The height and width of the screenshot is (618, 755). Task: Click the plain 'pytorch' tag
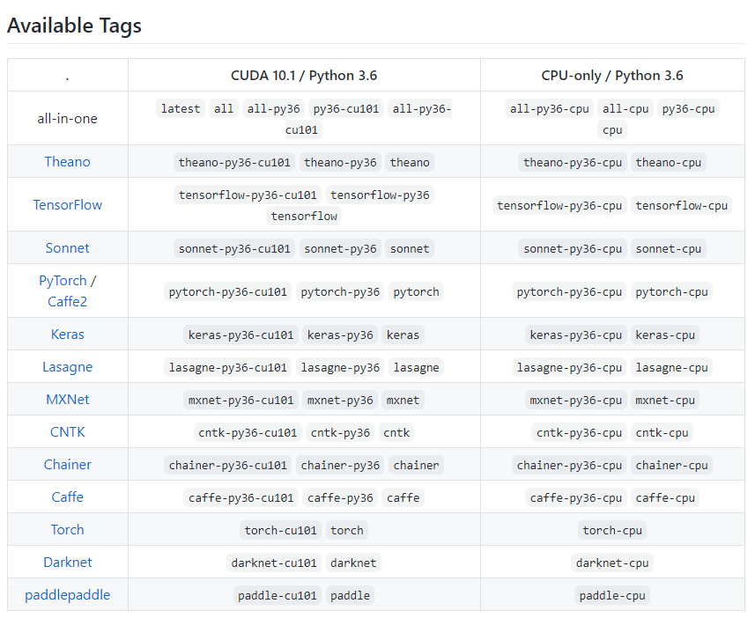(x=416, y=291)
